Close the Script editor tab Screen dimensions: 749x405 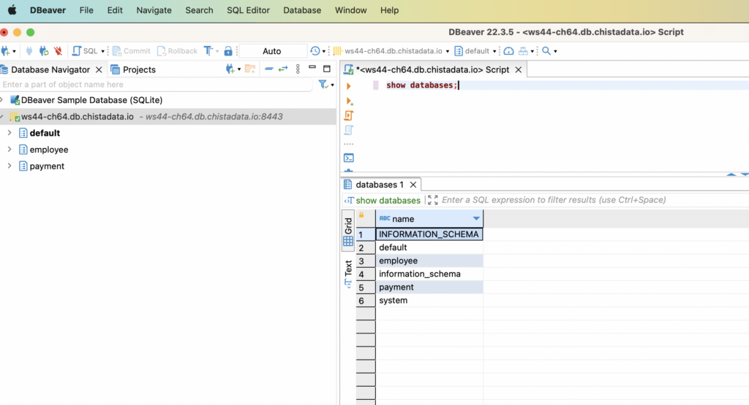pyautogui.click(x=519, y=69)
